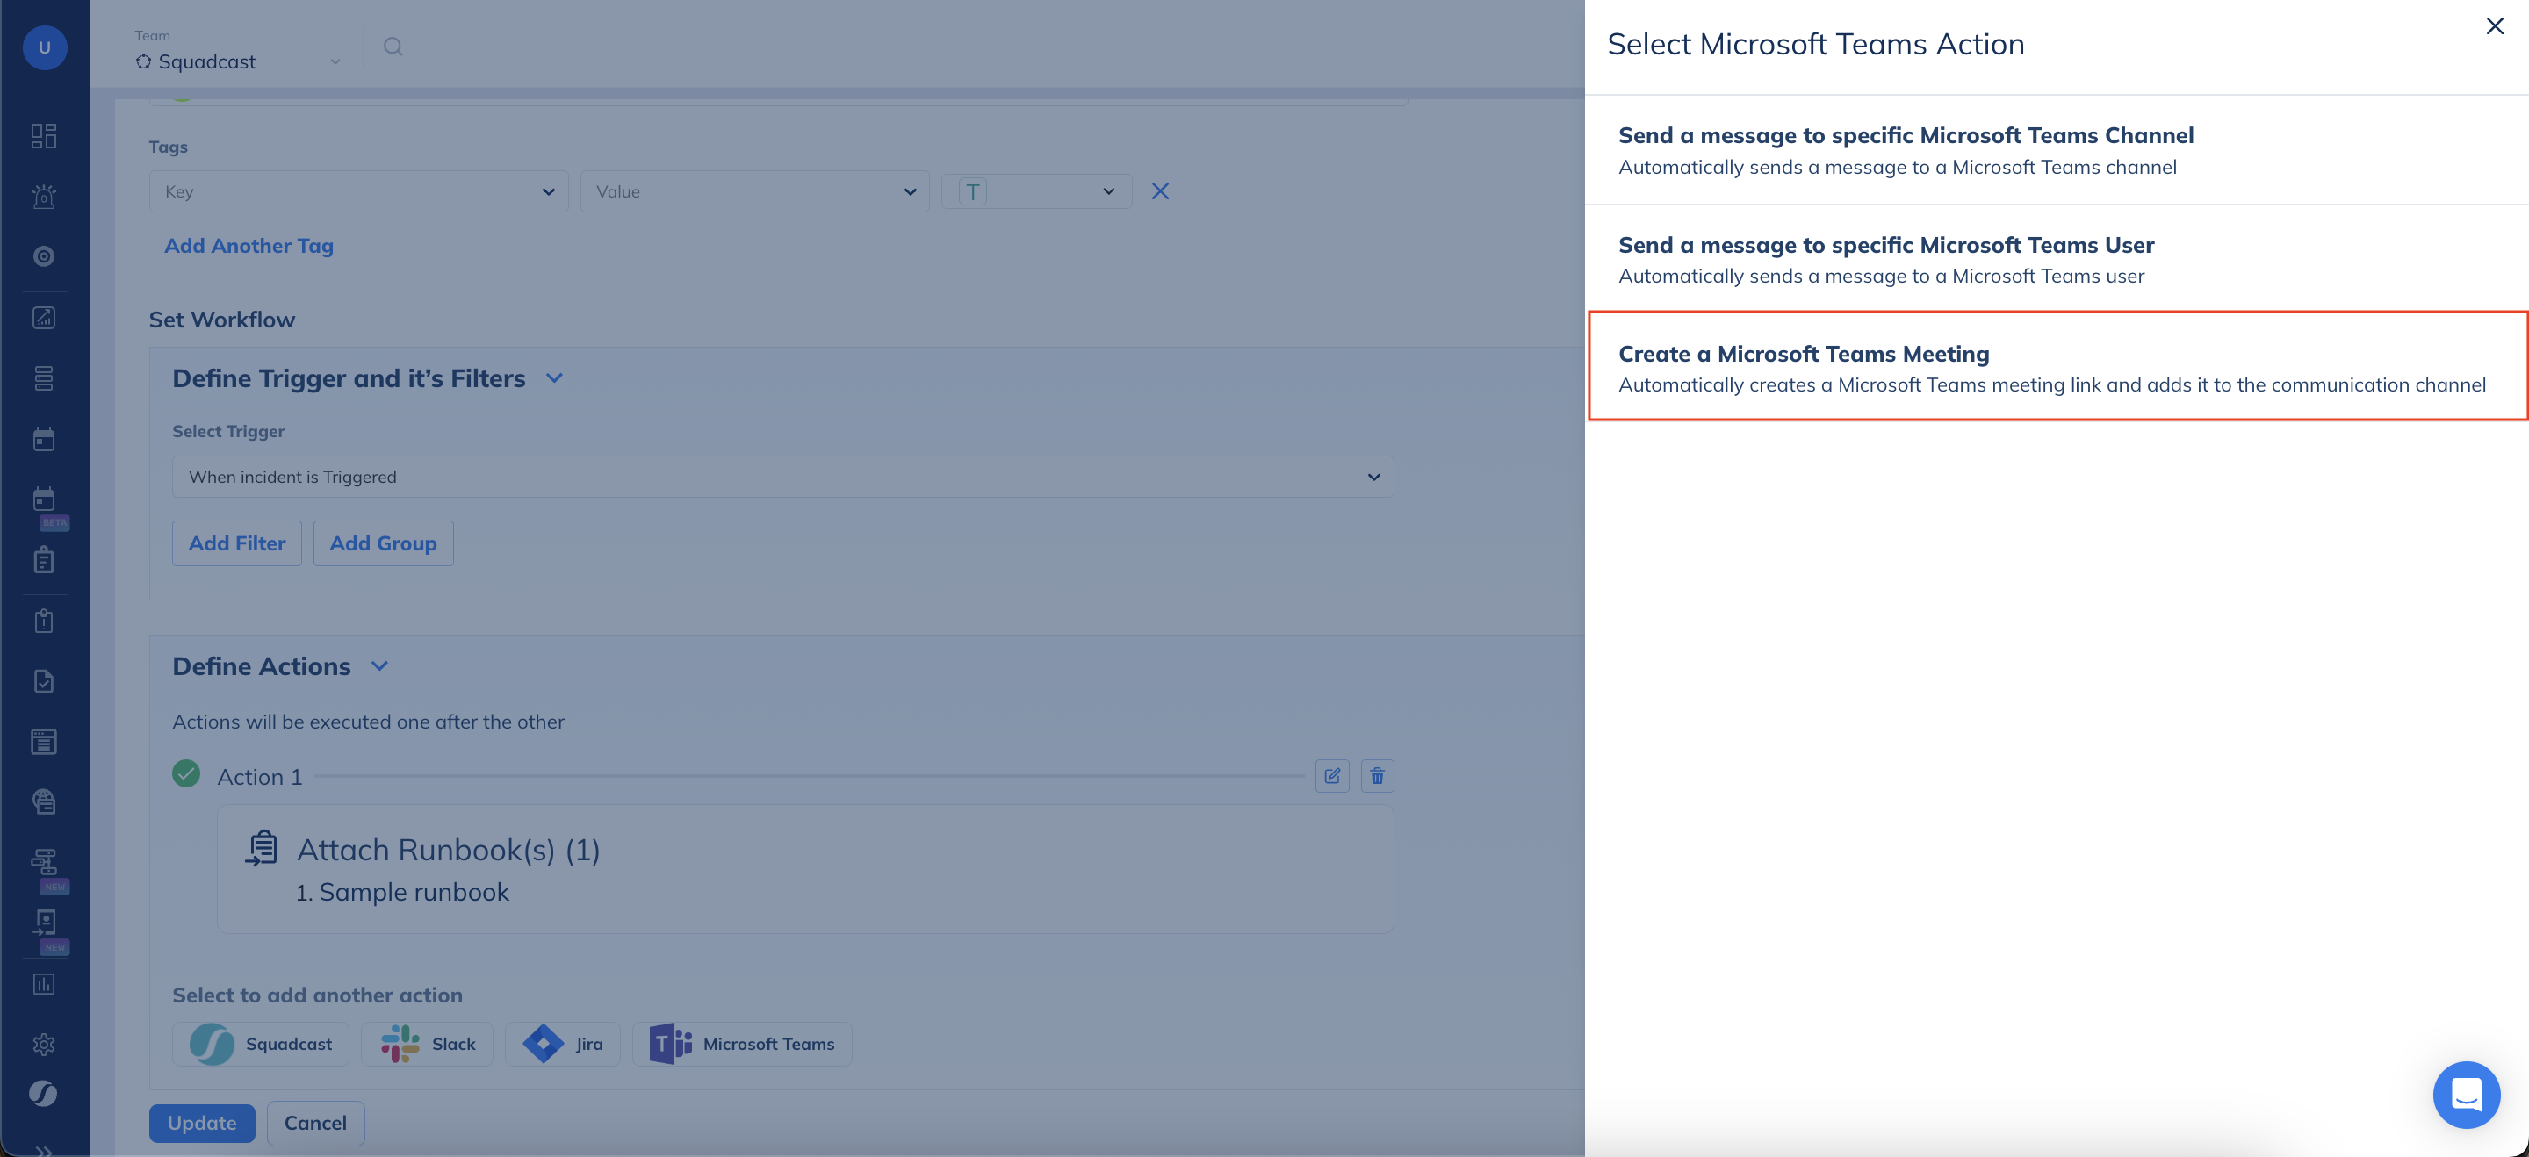
Task: Expand the sidebar with the double chevron
Action: [x=43, y=1150]
